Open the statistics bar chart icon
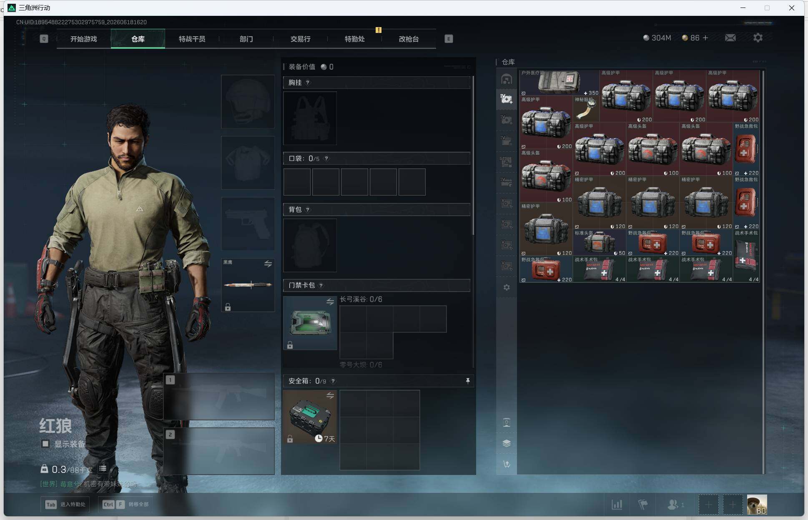The image size is (808, 520). (x=617, y=505)
